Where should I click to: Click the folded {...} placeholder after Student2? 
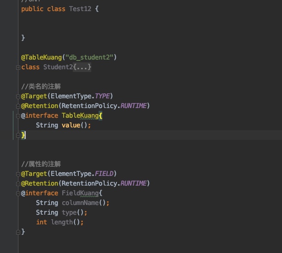coord(82,67)
